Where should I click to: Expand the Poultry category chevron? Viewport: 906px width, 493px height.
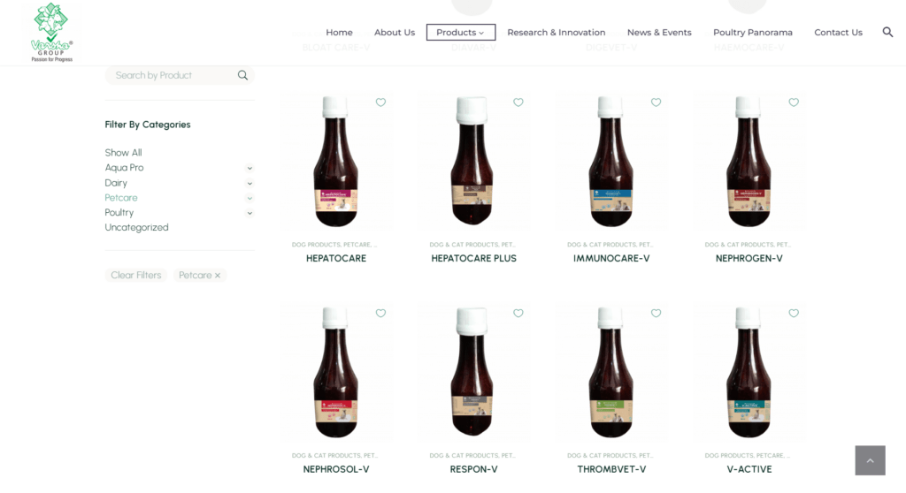(250, 213)
